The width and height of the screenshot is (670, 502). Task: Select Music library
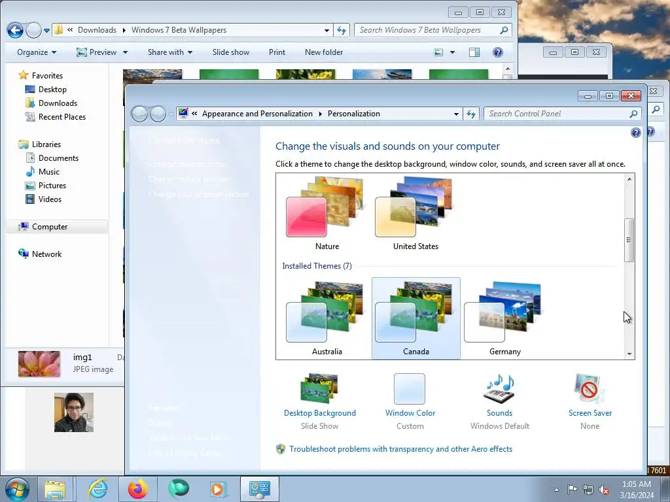pos(48,172)
